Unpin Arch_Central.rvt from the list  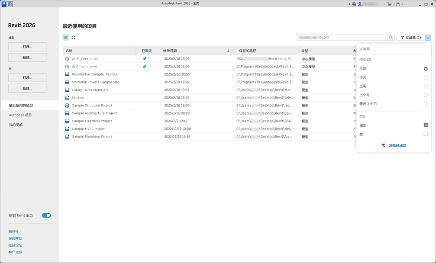(x=145, y=59)
